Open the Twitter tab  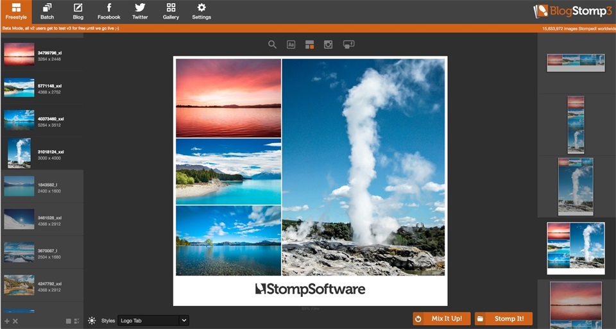pos(140,12)
